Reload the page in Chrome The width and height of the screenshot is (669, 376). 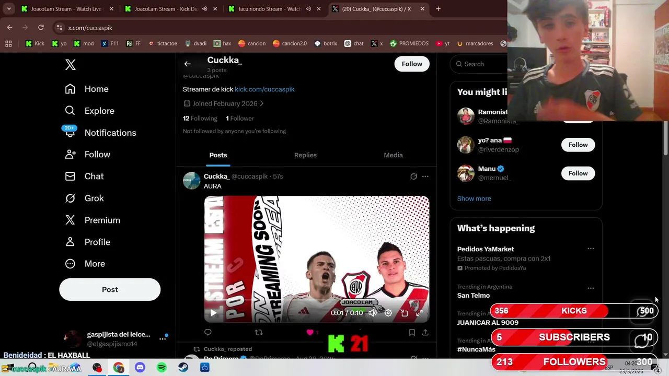[x=41, y=27]
